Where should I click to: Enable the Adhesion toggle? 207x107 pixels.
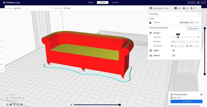tap(173, 55)
